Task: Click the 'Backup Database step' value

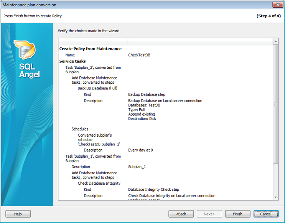Action: (x=147, y=94)
